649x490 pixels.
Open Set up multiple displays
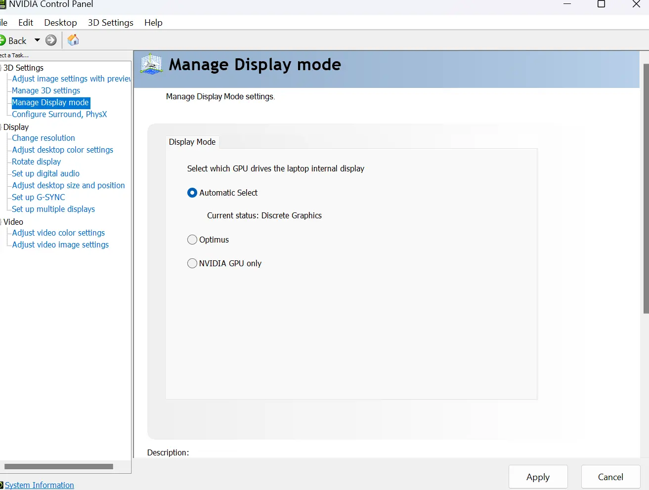click(53, 209)
